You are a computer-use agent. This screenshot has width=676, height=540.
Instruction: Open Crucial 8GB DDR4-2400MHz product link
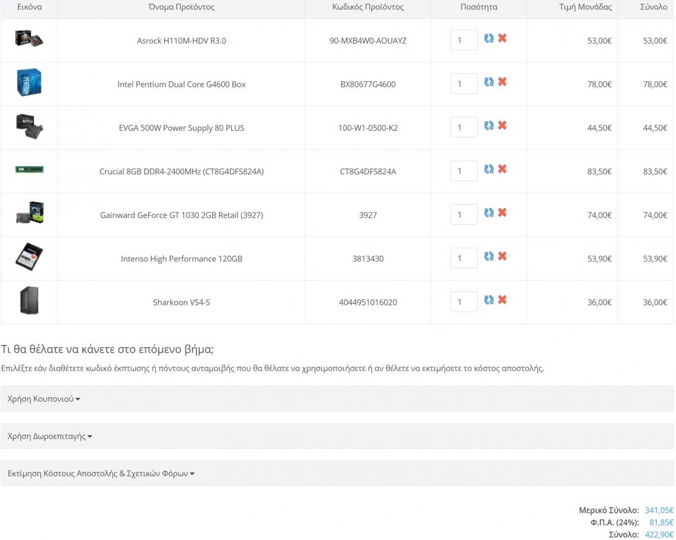coord(181,171)
